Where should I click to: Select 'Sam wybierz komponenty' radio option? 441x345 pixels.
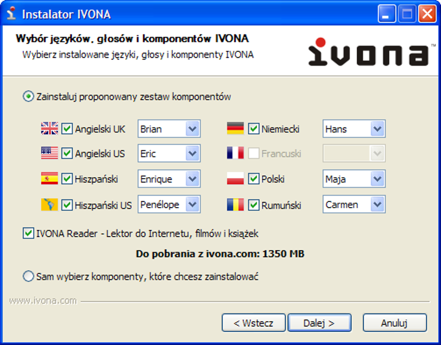coord(28,276)
